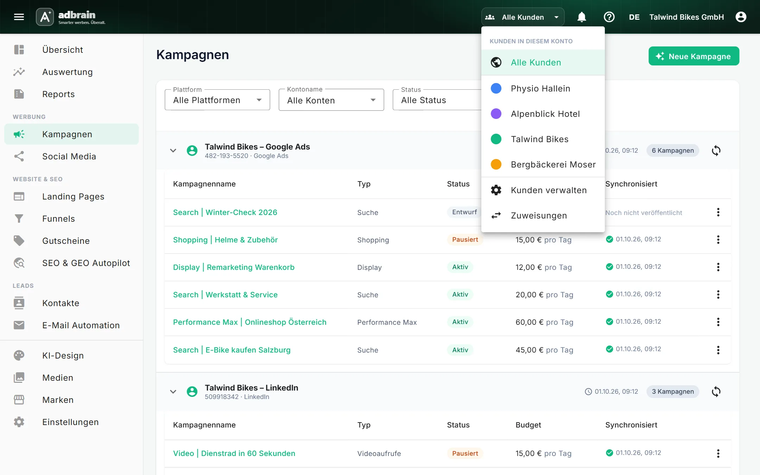Collapse the Talwind Bikes Google Ads group
The image size is (760, 475).
point(173,151)
